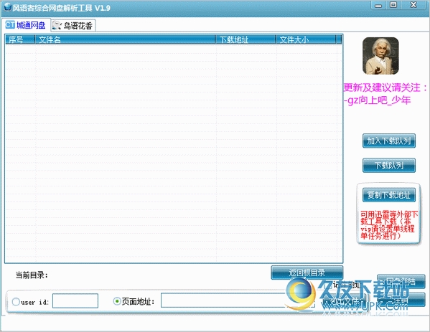
Task: Sort list by 序号 column header
Action: coord(20,39)
